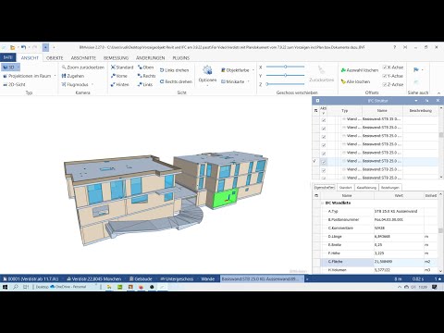Open Windows Start menu button
This screenshot has height=333, width=444.
(x=5, y=287)
